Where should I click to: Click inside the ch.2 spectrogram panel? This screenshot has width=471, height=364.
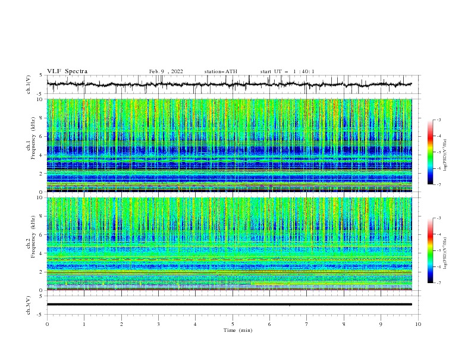[x=229, y=244]
